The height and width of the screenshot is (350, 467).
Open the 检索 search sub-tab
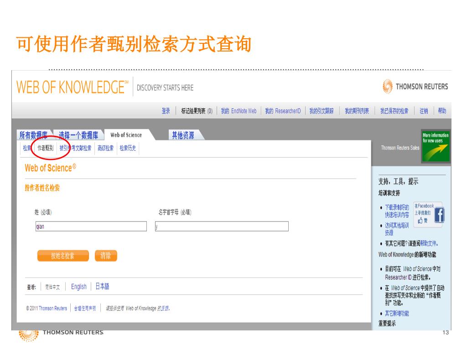click(x=27, y=148)
